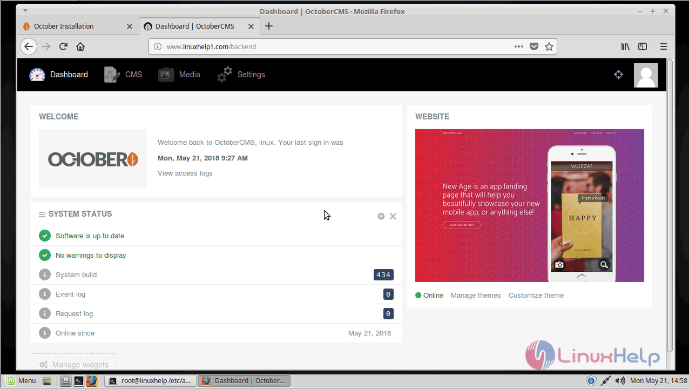Remove the System Status widget

(393, 216)
